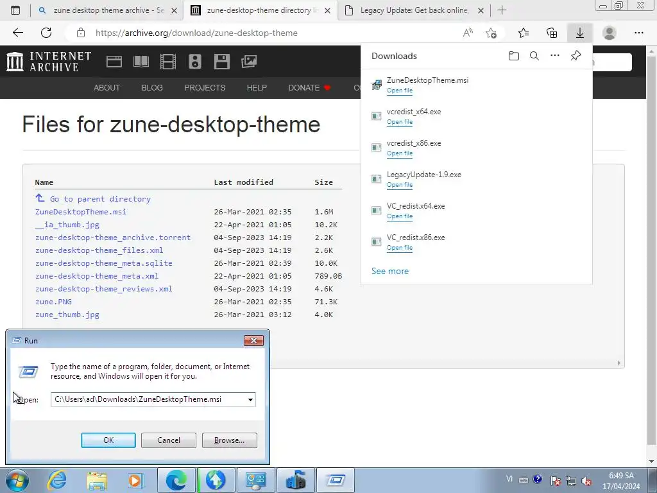Open ABOUT in archive navigation
This screenshot has height=493, width=657.
pos(107,87)
